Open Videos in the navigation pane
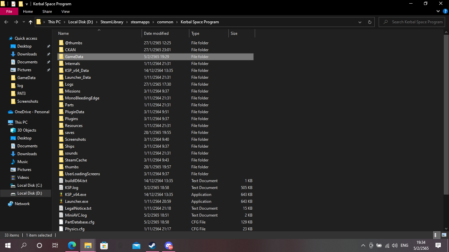449x252 pixels. (x=23, y=178)
